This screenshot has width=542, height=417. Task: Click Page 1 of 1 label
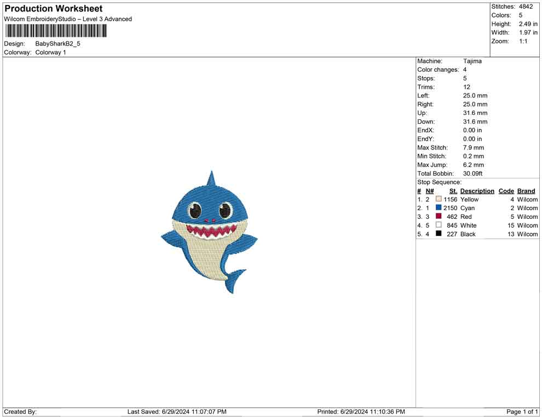coord(522,412)
